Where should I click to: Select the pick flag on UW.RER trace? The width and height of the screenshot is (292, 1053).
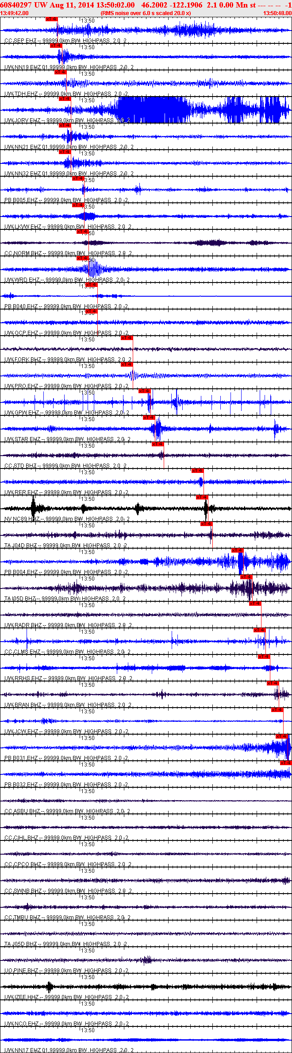pos(197,471)
